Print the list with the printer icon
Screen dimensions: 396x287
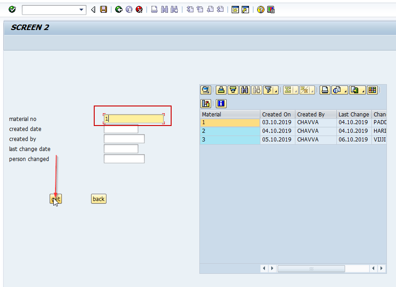325,90
